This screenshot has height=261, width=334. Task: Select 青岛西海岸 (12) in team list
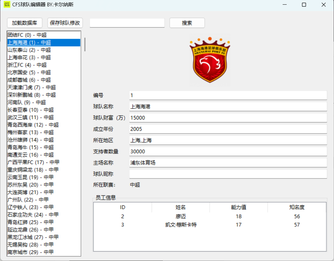44,125
